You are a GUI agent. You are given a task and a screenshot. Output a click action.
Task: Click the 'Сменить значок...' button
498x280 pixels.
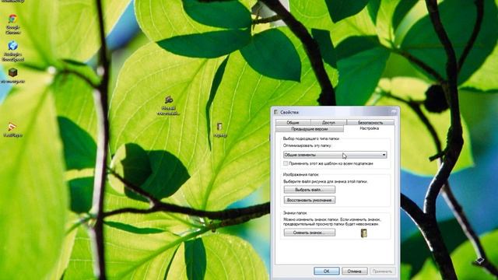[x=310, y=233]
